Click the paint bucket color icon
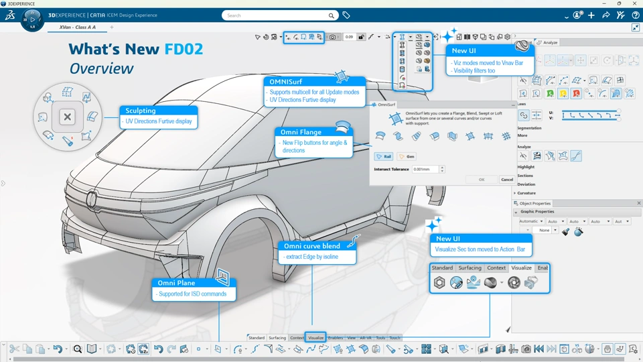This screenshot has width=643, height=362. [x=579, y=232]
